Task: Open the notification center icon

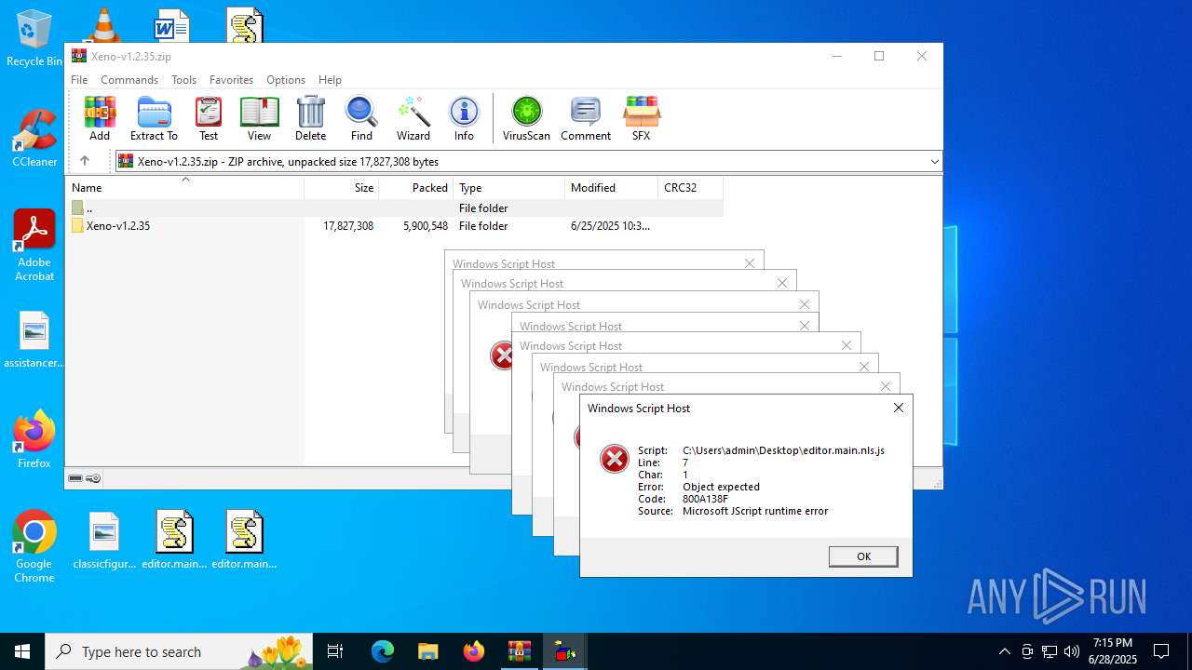Action: pos(1161,651)
